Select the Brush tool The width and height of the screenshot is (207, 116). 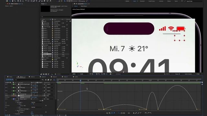(39, 1)
